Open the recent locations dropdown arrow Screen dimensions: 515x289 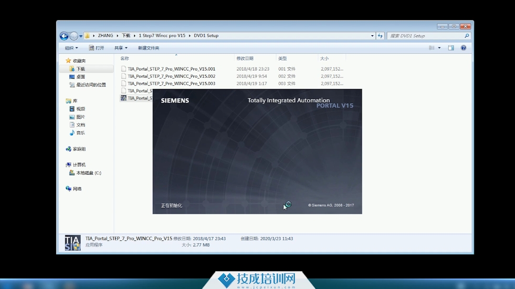pyautogui.click(x=81, y=36)
